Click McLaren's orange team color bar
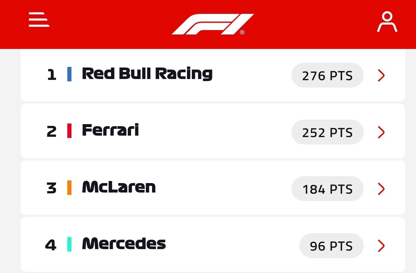 pos(69,188)
